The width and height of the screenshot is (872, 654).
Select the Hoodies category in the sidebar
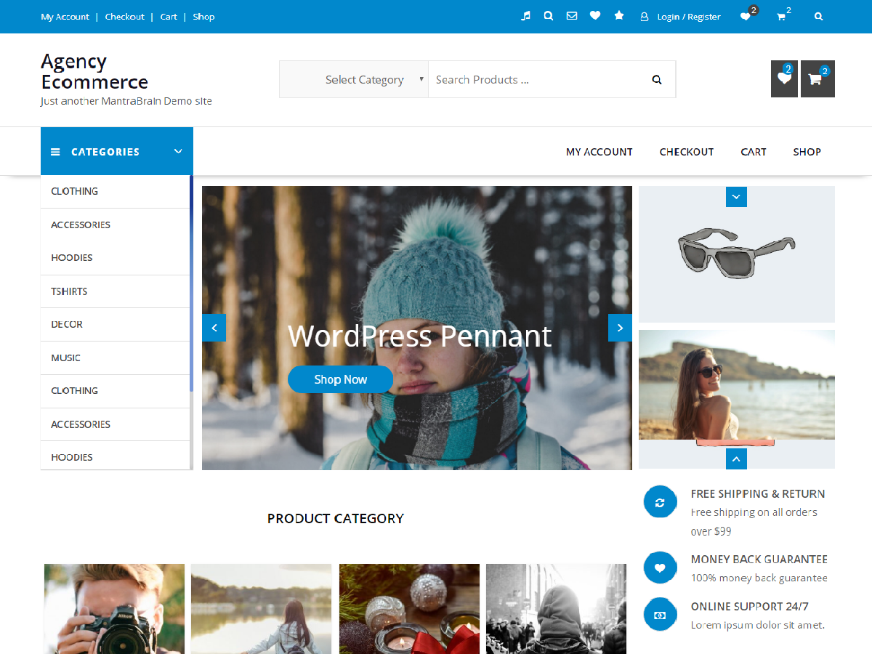tap(71, 257)
